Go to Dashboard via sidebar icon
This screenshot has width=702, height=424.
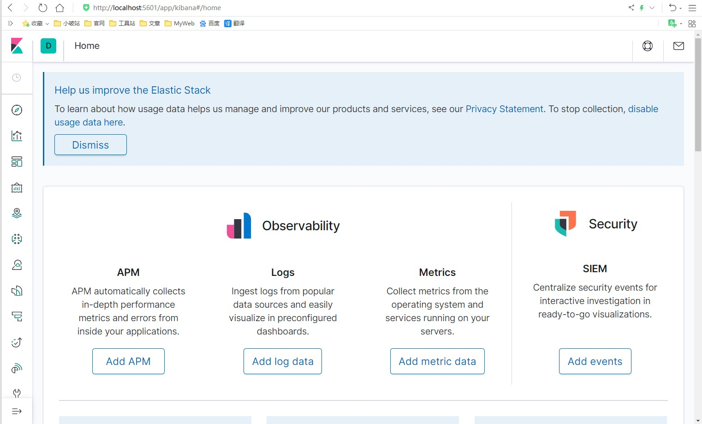pyautogui.click(x=17, y=161)
